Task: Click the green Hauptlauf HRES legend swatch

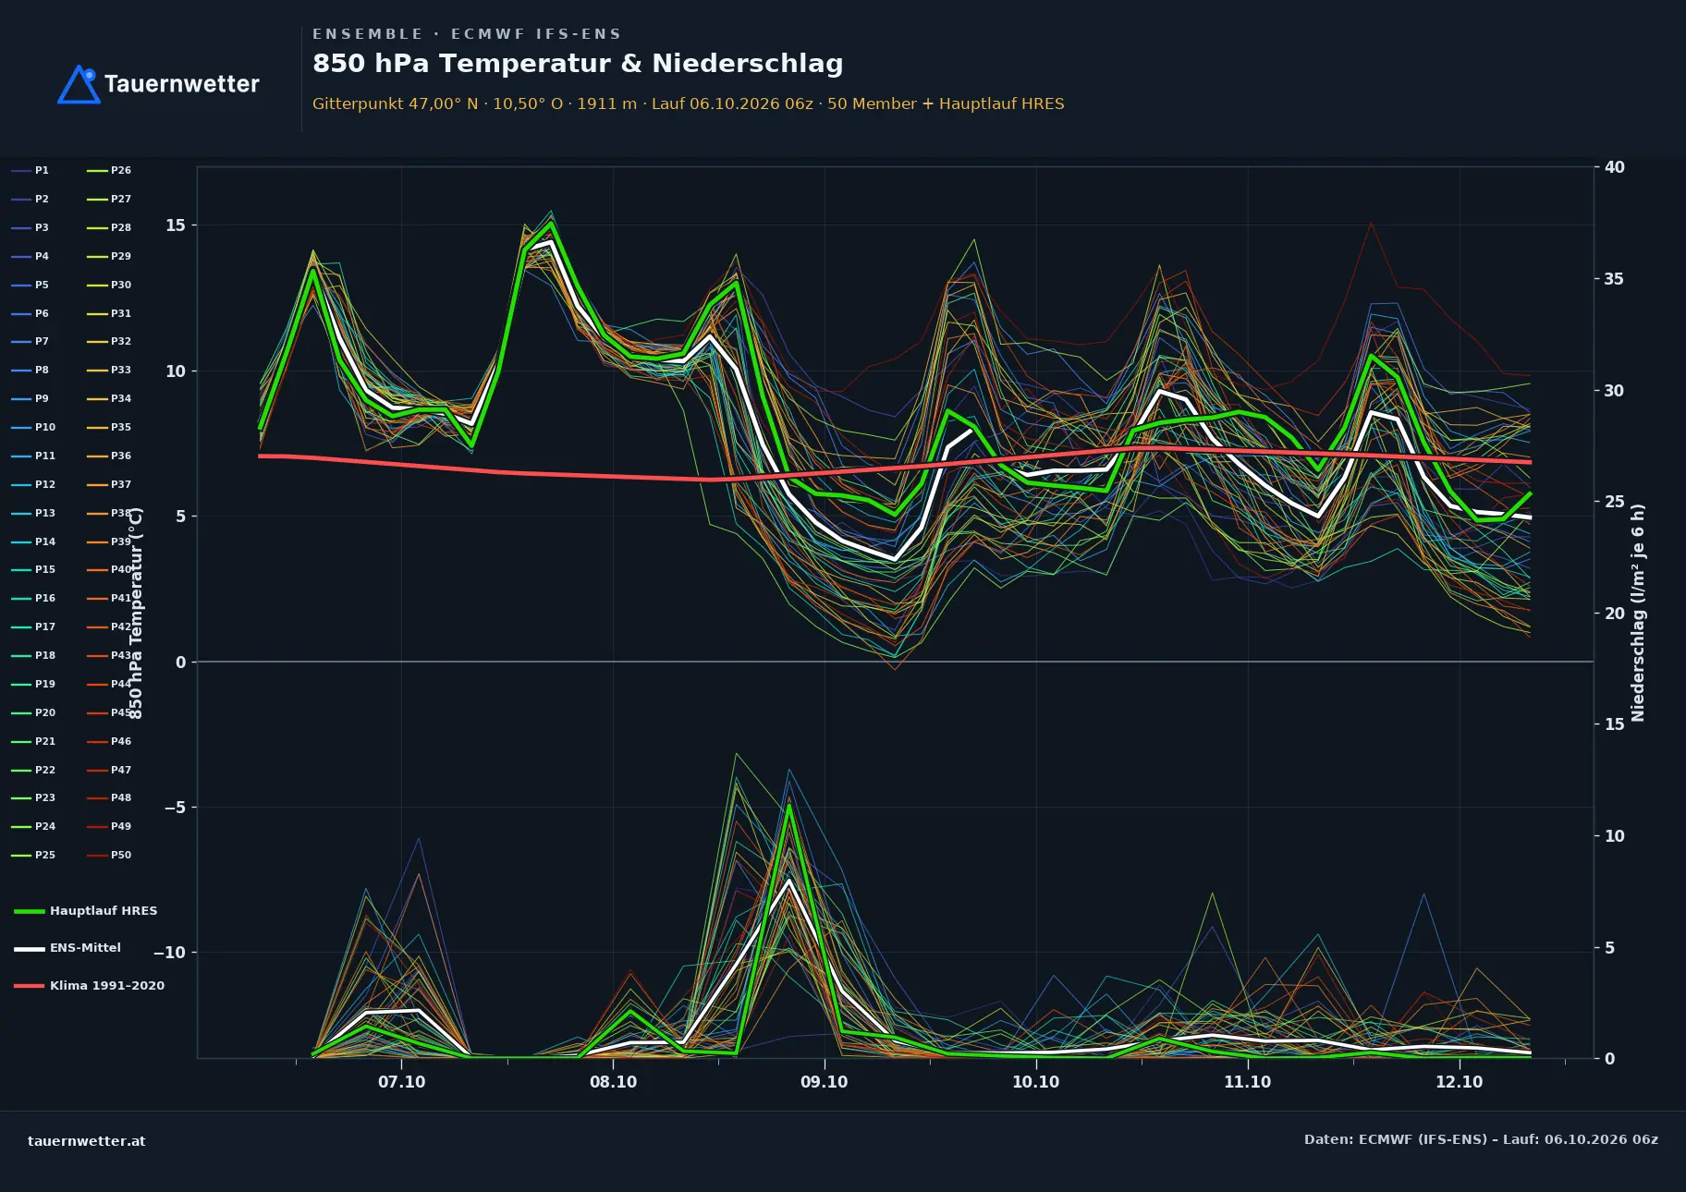Action: (x=30, y=911)
